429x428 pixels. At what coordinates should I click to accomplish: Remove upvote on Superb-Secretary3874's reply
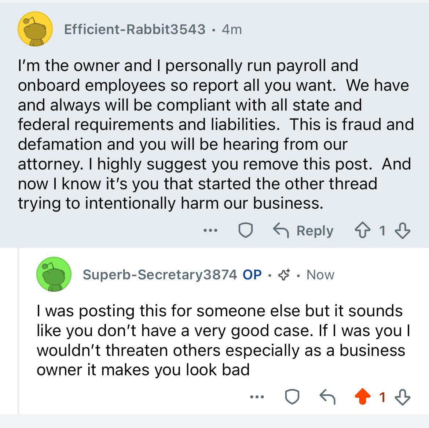coord(362,397)
